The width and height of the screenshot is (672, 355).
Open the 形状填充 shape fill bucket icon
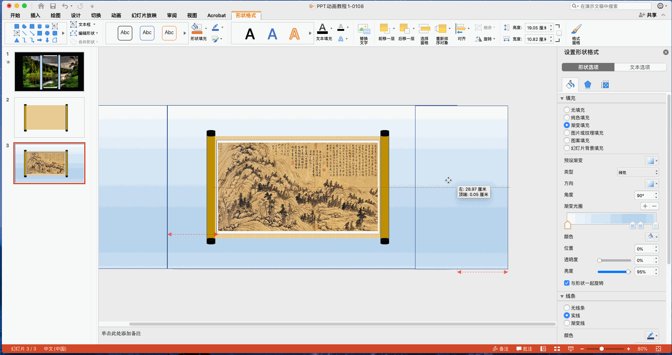(197, 29)
